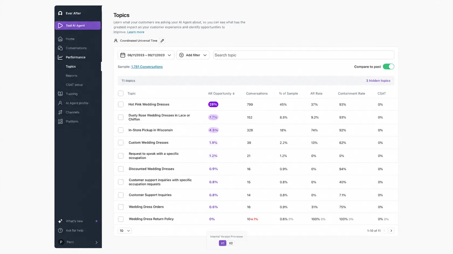This screenshot has height=254, width=453.
Task: Click Discounted Wedding Dresses topic name
Action: tap(152, 169)
